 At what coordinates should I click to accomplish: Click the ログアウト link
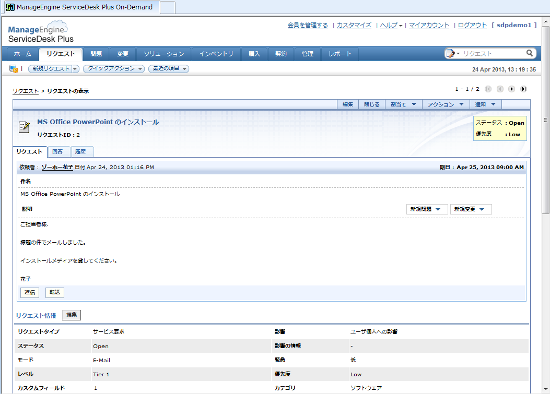pyautogui.click(x=472, y=25)
